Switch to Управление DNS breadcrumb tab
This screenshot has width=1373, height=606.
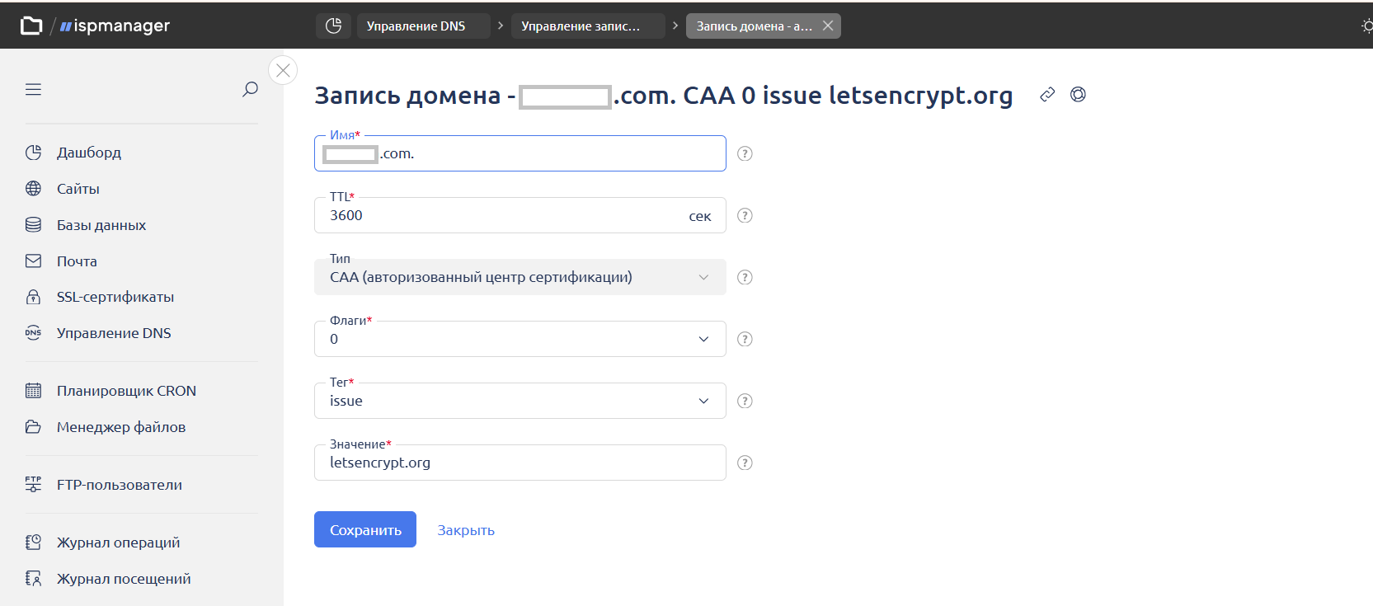pyautogui.click(x=416, y=26)
